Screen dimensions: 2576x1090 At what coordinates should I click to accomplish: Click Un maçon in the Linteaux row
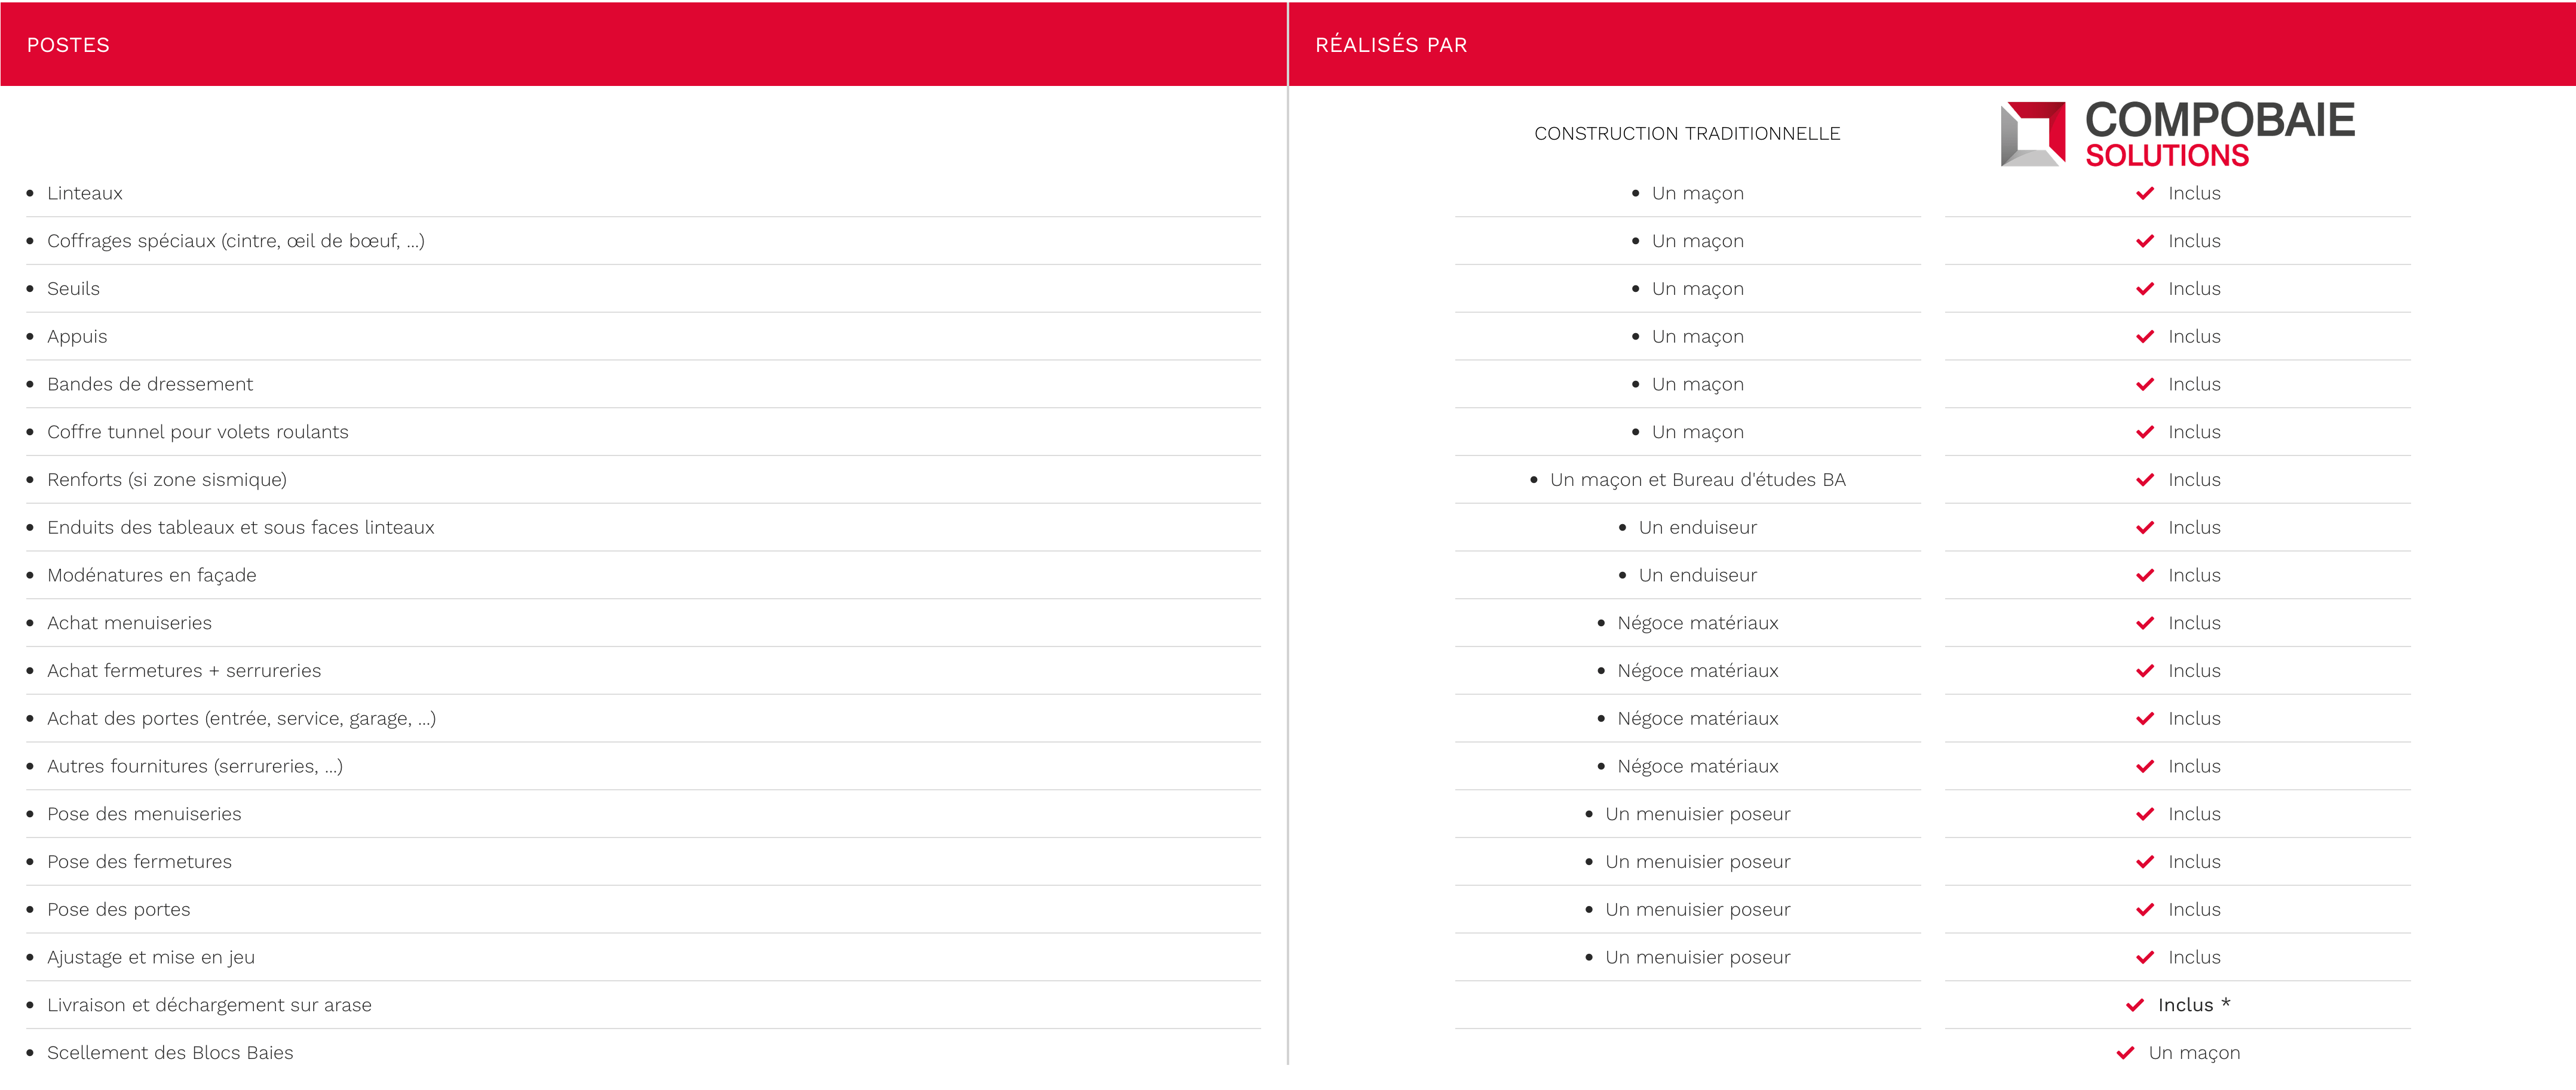[x=1698, y=195]
